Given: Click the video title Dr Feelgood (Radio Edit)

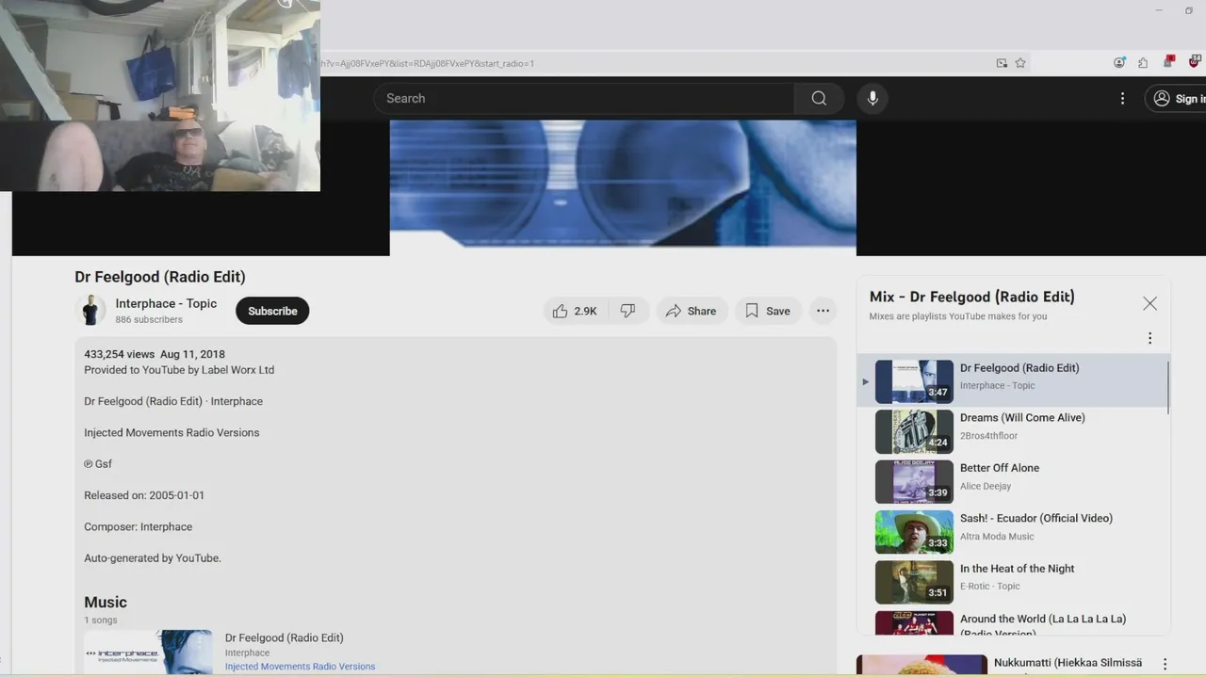Looking at the screenshot, I should point(160,277).
